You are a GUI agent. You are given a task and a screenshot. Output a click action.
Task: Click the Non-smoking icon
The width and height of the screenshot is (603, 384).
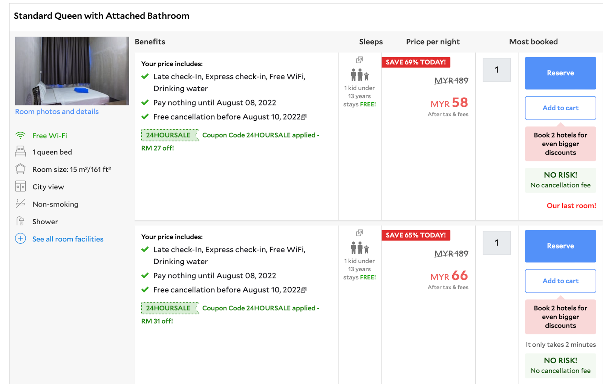click(20, 204)
